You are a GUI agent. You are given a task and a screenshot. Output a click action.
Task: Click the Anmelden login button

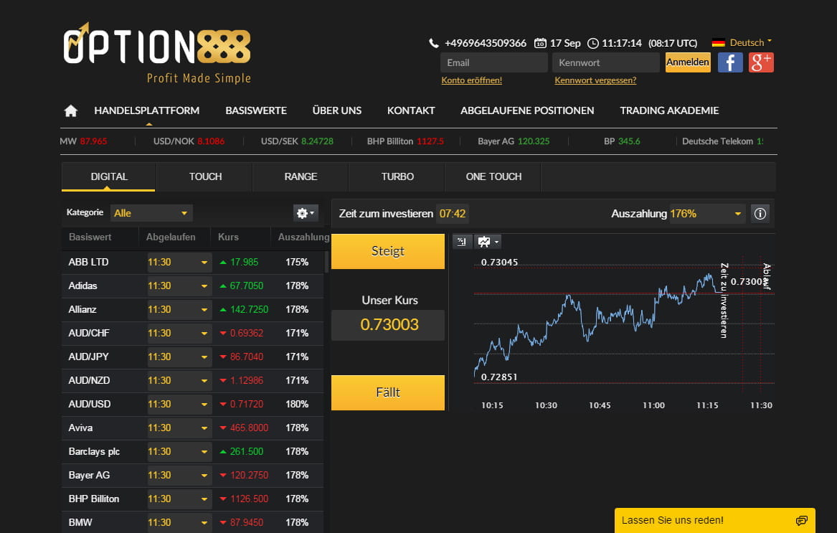point(688,62)
